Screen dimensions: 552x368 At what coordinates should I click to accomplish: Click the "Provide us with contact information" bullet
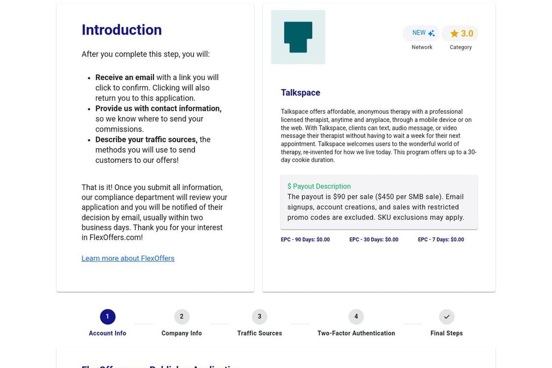tap(158, 109)
